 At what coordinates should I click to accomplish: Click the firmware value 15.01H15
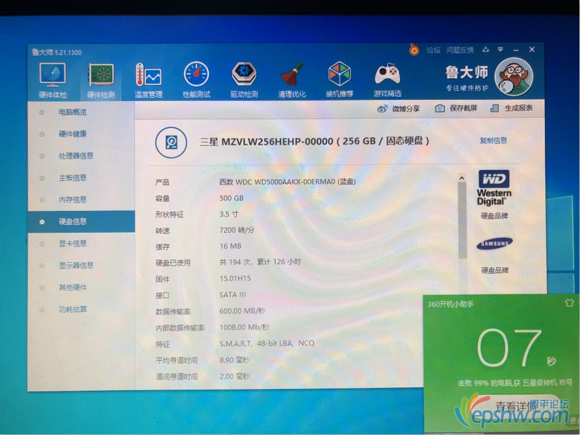(235, 278)
